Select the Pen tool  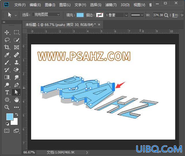(16, 85)
